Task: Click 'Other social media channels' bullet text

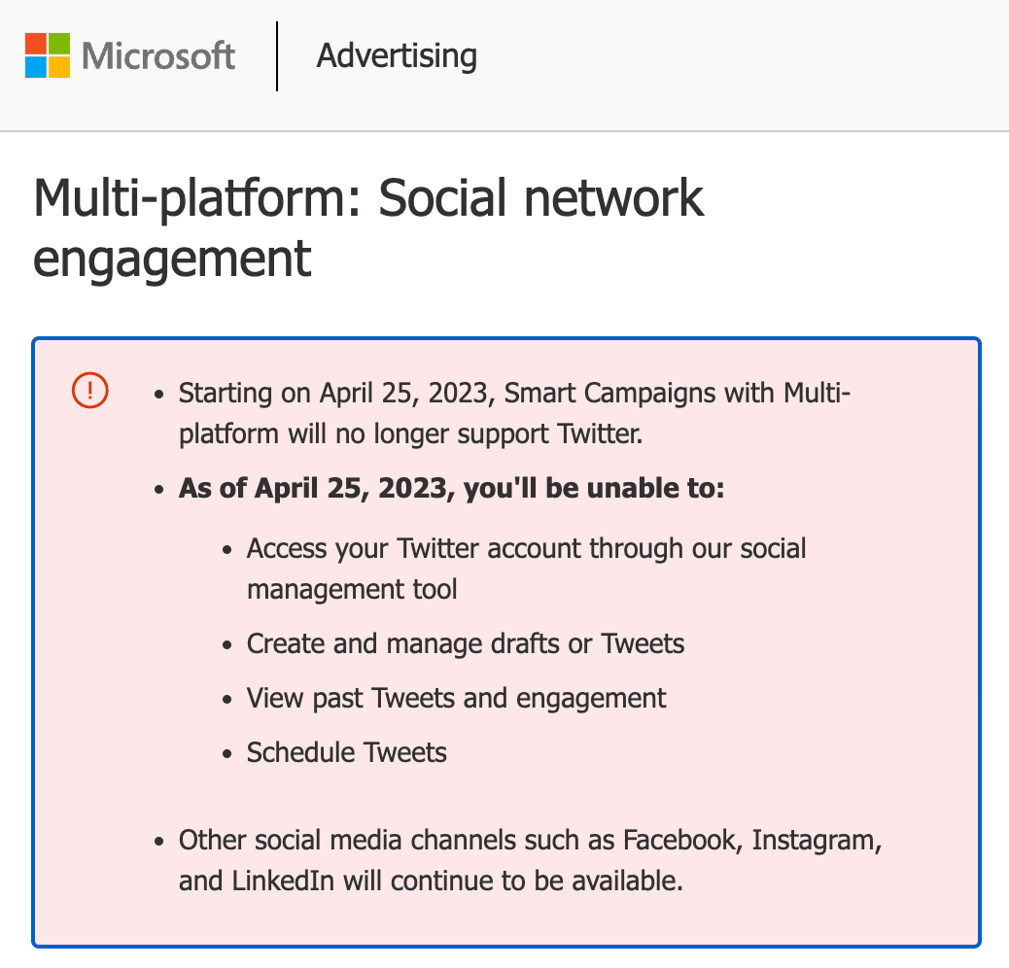Action: point(530,860)
